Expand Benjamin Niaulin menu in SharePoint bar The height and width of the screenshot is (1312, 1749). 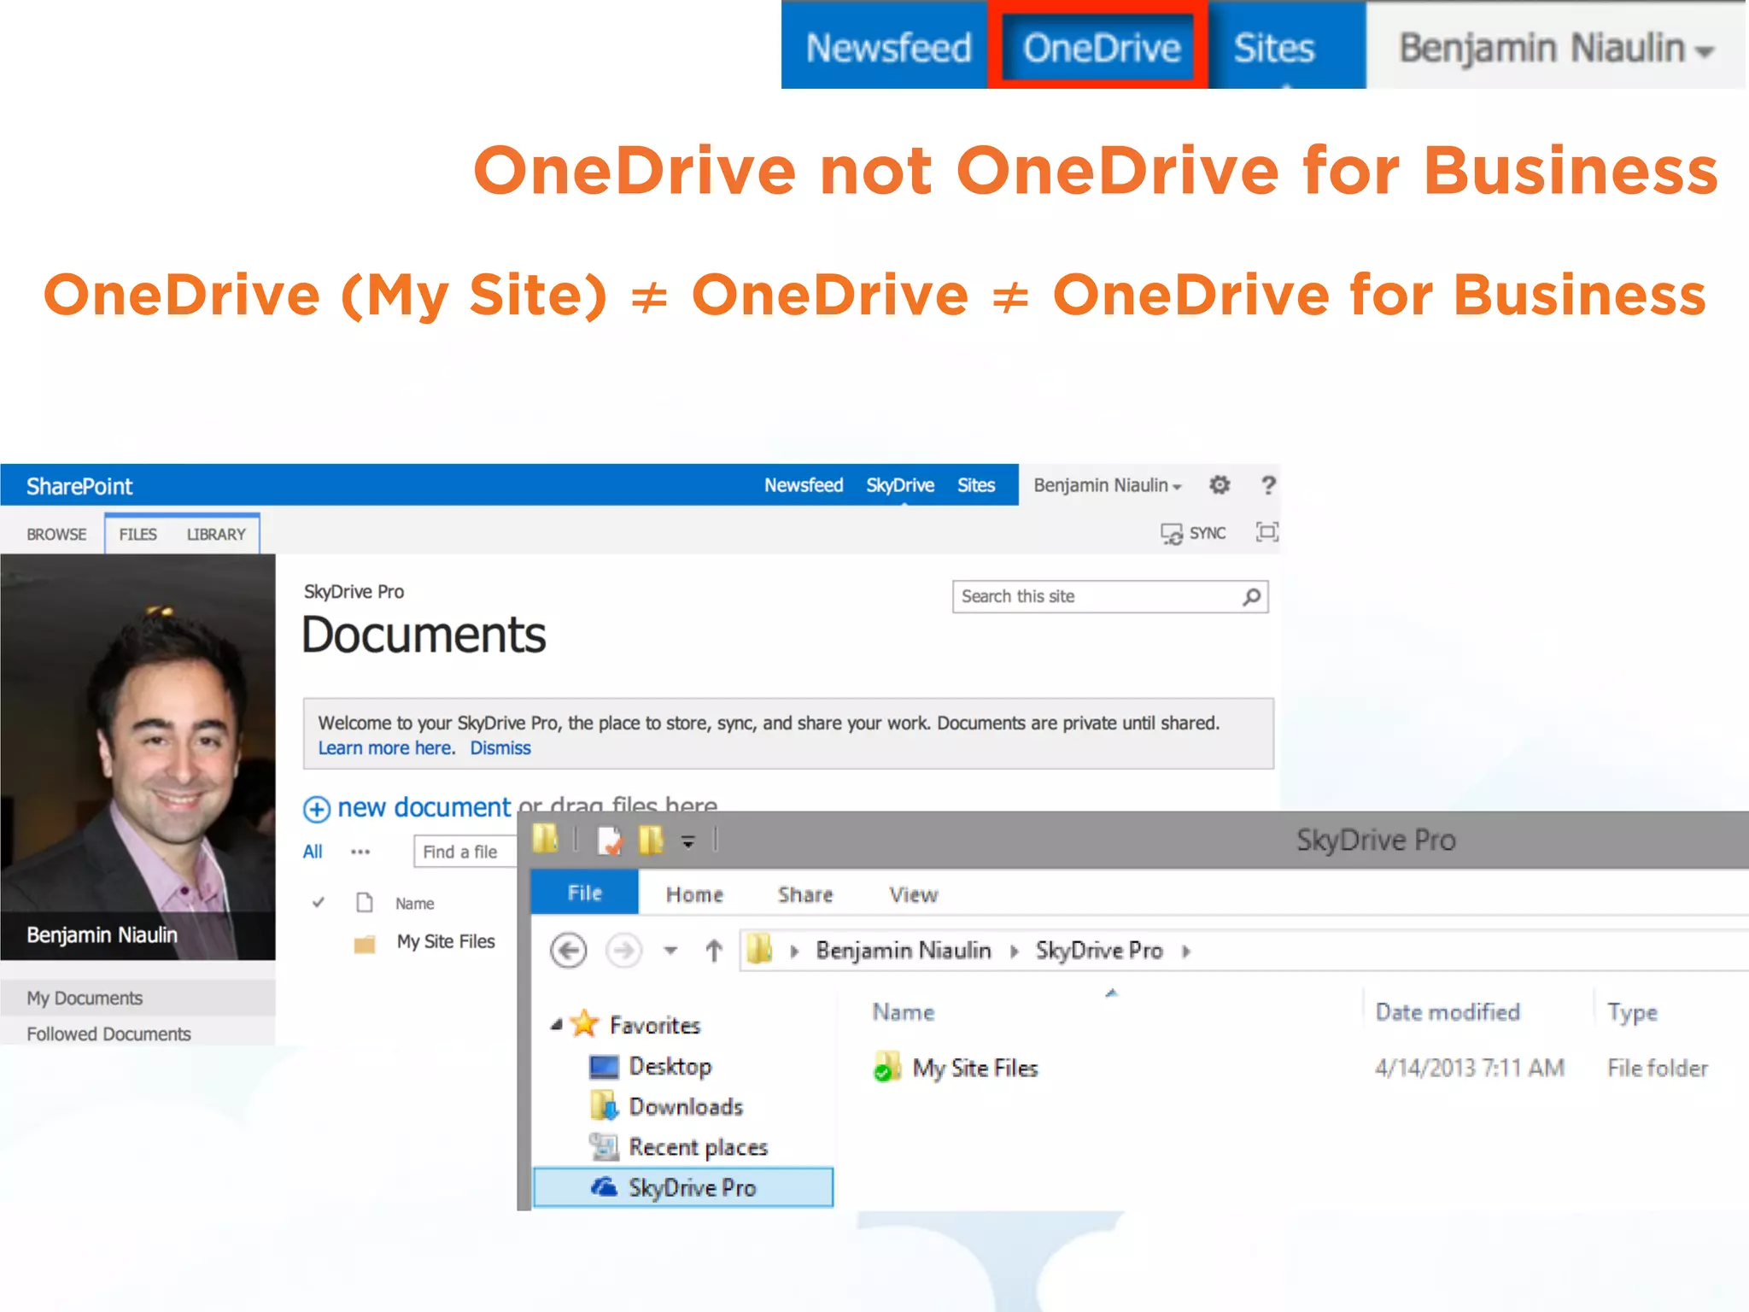click(1107, 485)
